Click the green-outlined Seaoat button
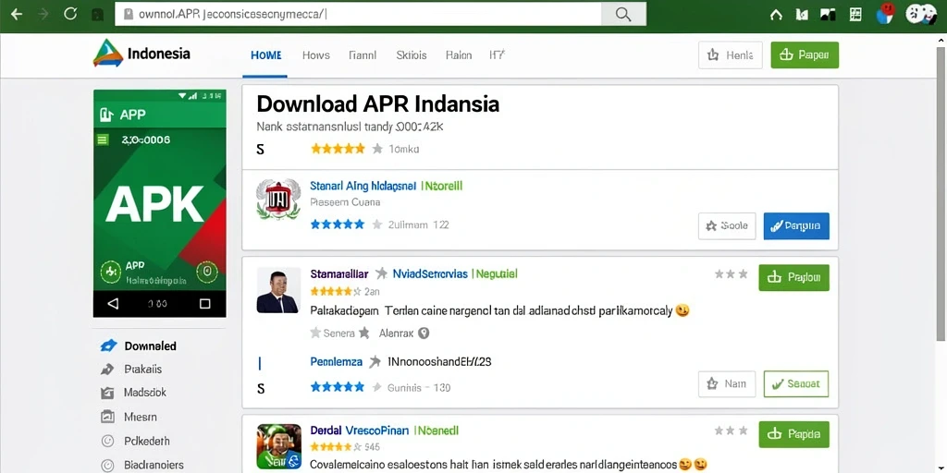The height and width of the screenshot is (473, 947). [x=796, y=383]
